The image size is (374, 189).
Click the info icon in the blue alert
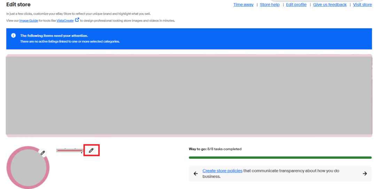point(13,36)
